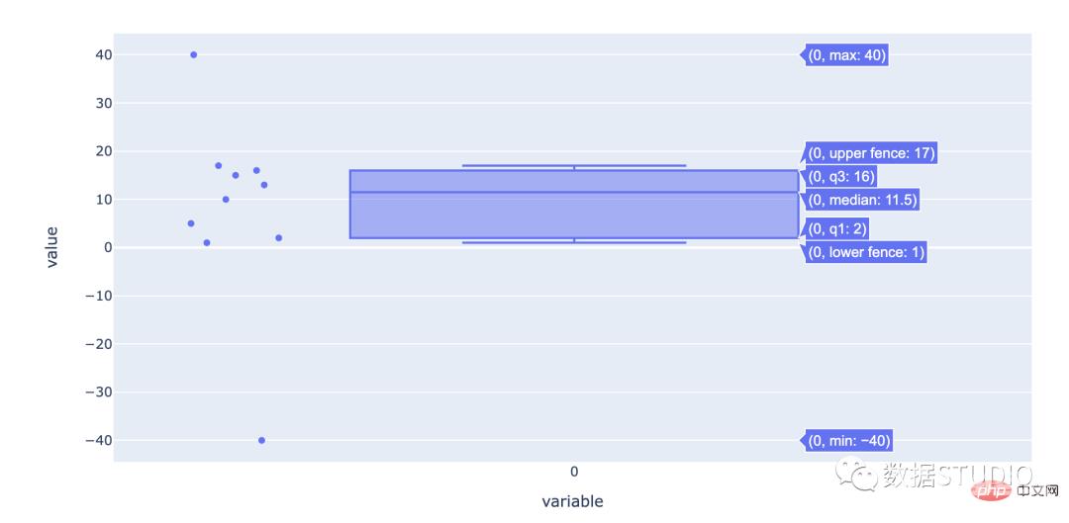1069x523 pixels.
Task: Click the "min: −40" hover label
Action: [849, 441]
